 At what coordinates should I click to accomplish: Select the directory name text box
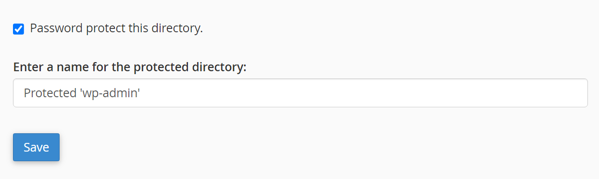pos(300,93)
